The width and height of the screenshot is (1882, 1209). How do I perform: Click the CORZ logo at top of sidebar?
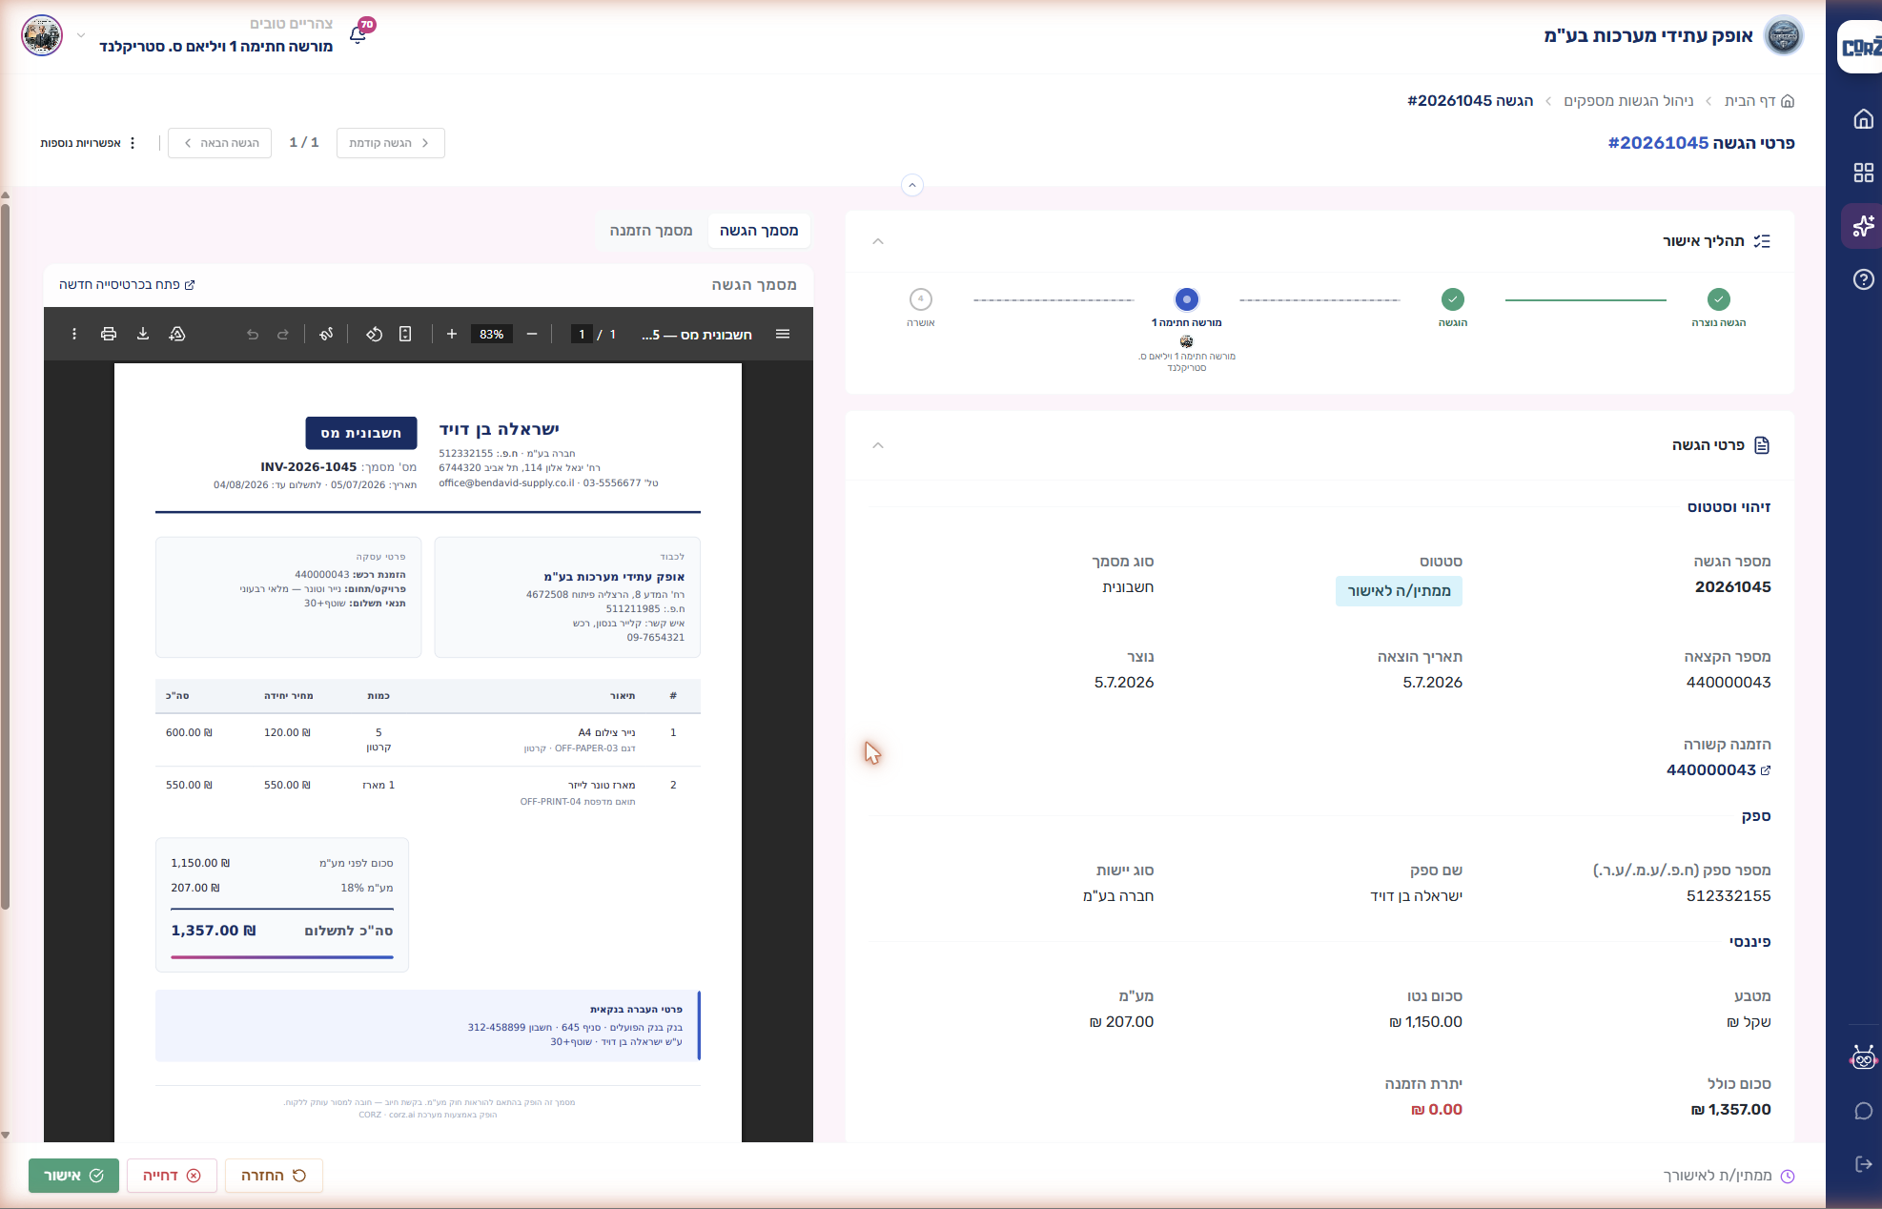tap(1860, 47)
